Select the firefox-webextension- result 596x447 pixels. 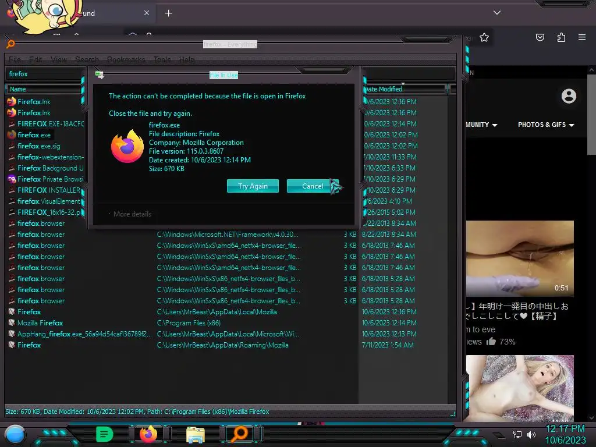[x=50, y=157]
